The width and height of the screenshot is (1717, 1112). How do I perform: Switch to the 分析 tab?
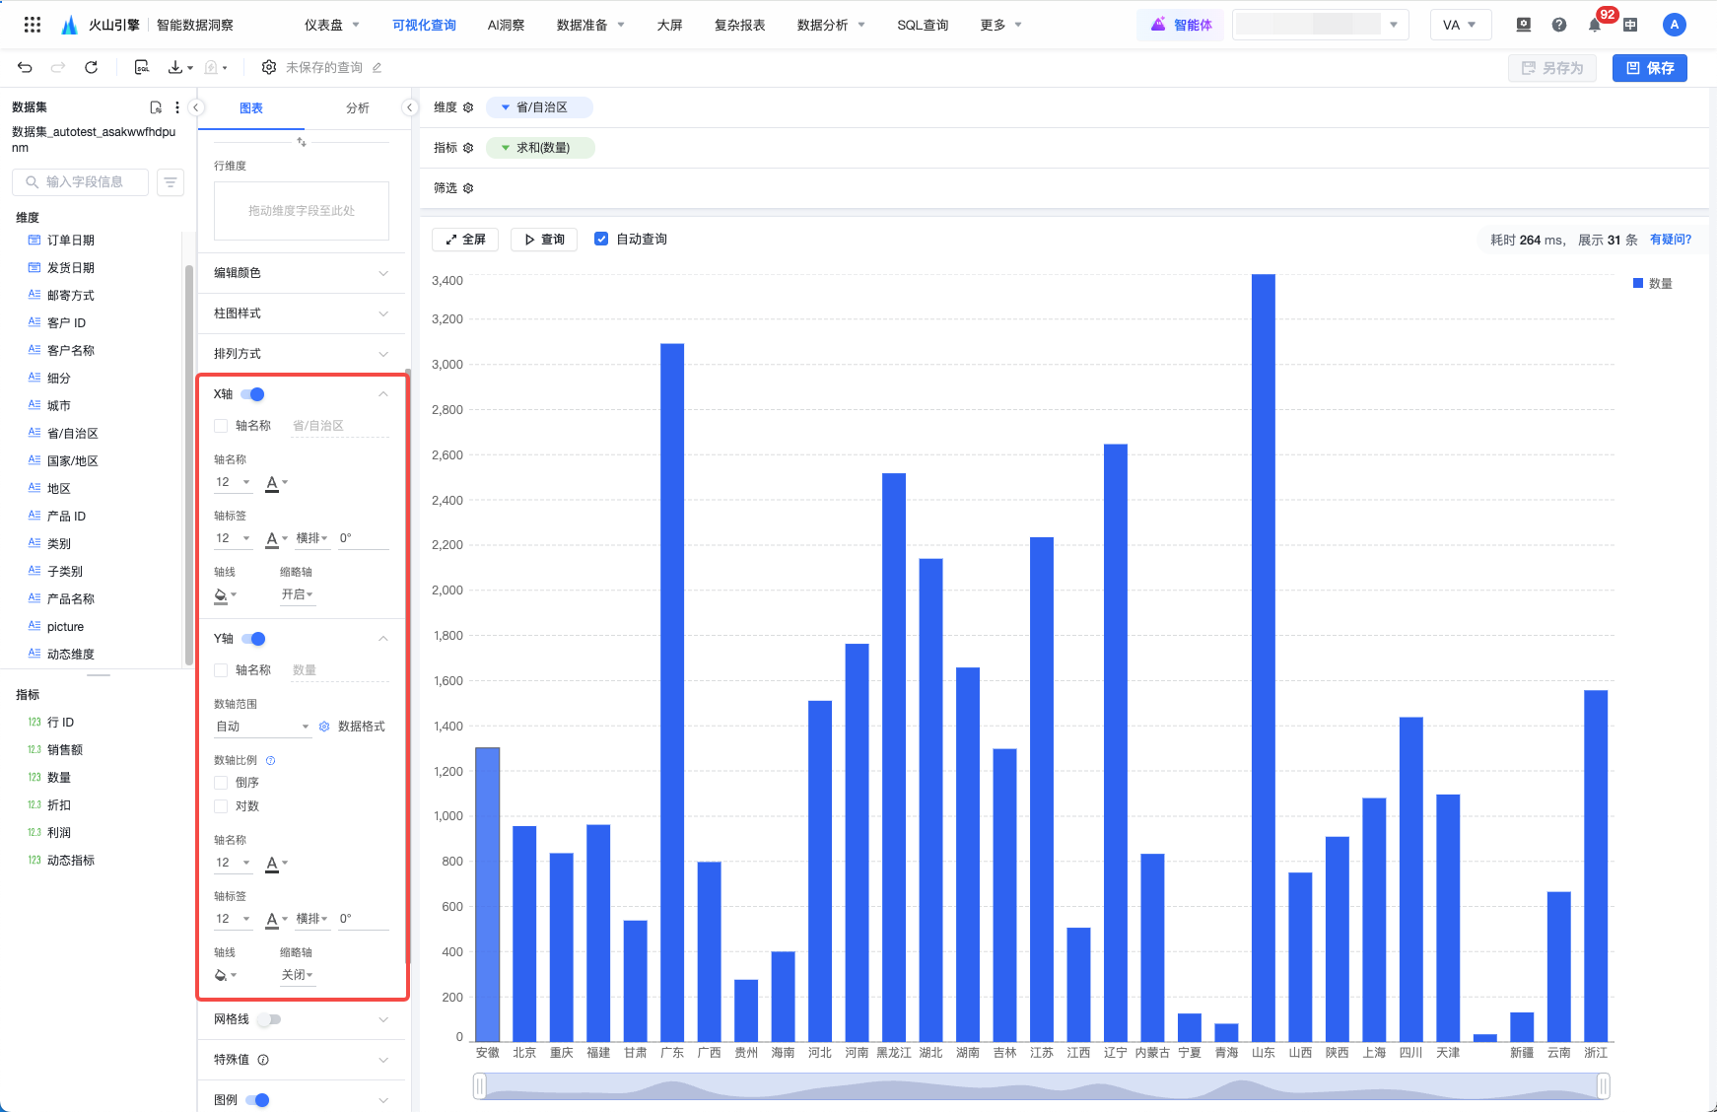[358, 108]
